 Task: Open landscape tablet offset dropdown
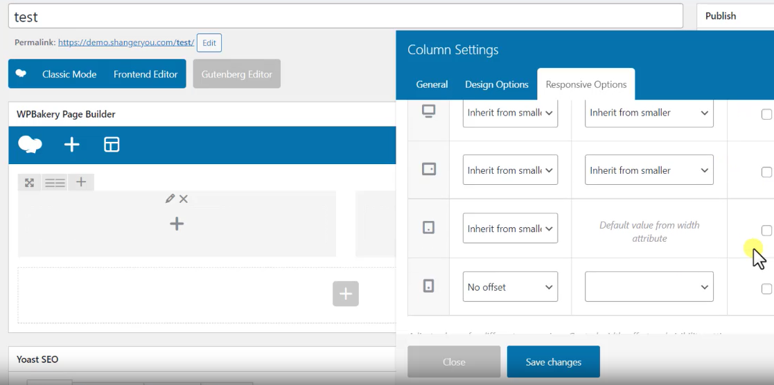coord(511,170)
